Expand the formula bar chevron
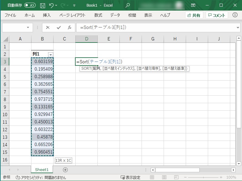Screen dimensions: 242x181 (x=238, y=27)
